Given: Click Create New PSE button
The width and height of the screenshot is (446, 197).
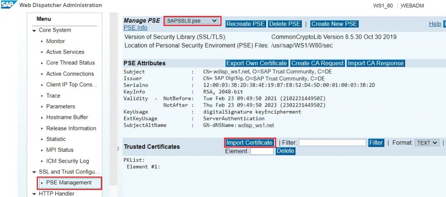Looking at the screenshot, I should 334,24.
